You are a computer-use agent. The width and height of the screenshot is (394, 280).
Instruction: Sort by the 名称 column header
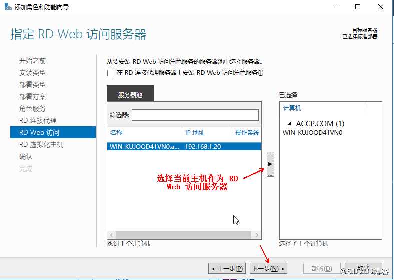(x=116, y=132)
